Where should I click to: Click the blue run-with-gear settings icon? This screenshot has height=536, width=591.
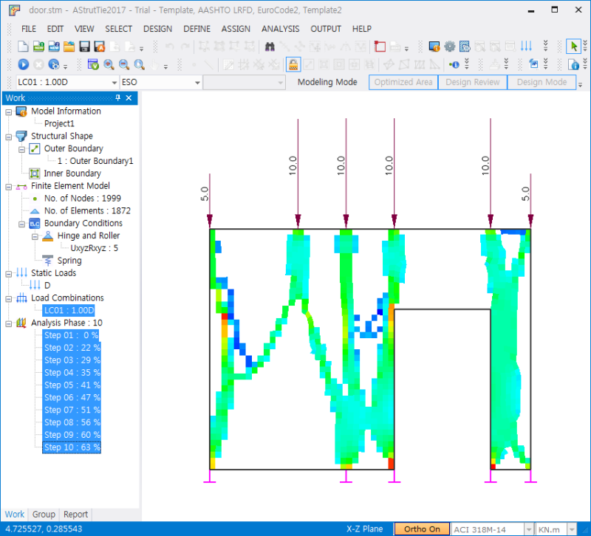click(54, 64)
